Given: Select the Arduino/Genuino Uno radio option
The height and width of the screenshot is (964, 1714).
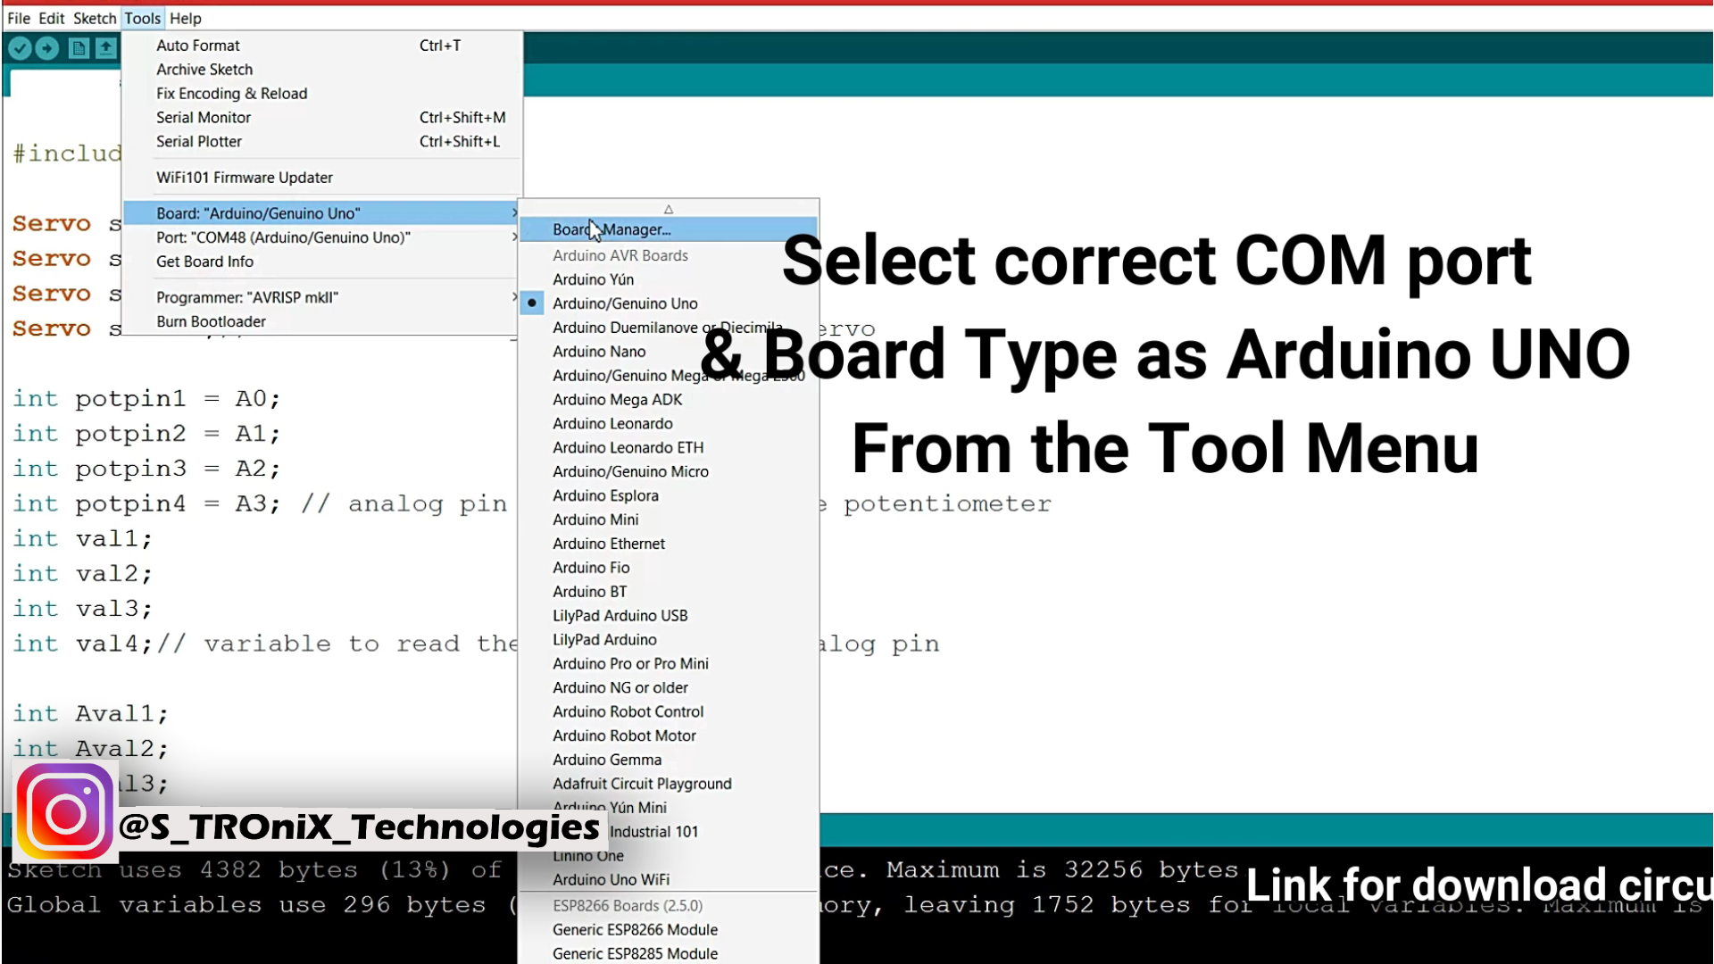Looking at the screenshot, I should tap(624, 303).
